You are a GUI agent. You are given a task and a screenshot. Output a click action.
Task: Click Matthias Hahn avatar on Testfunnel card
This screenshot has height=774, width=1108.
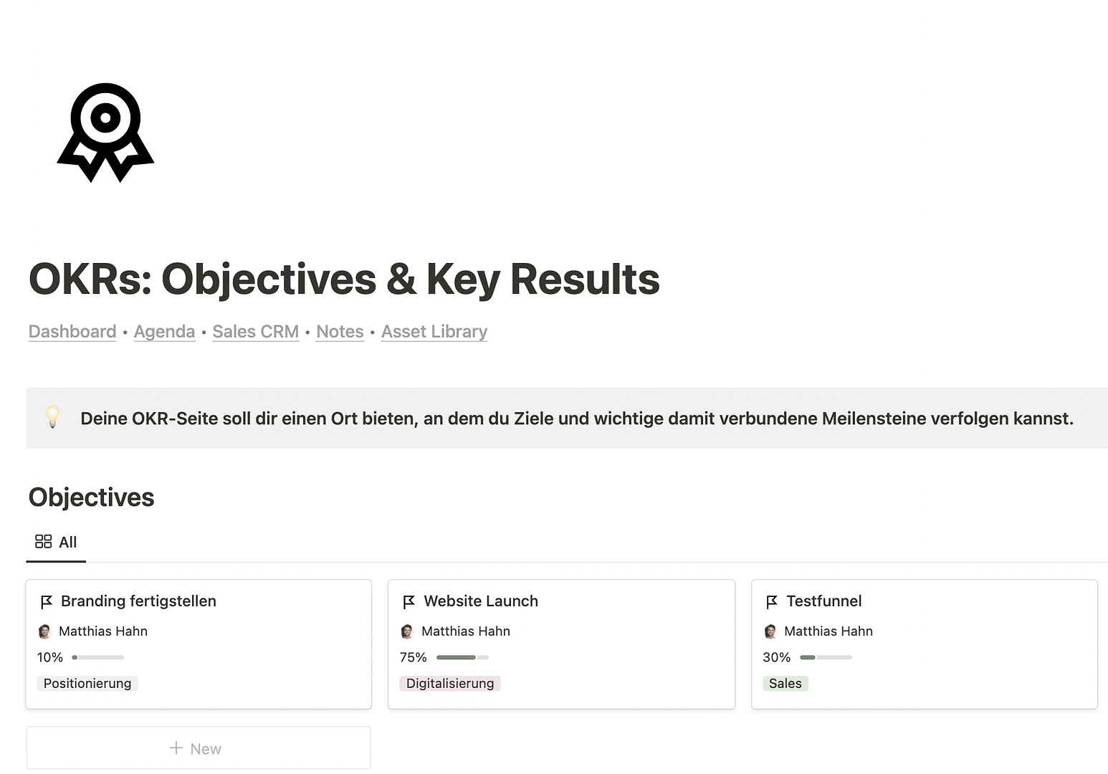coord(770,631)
